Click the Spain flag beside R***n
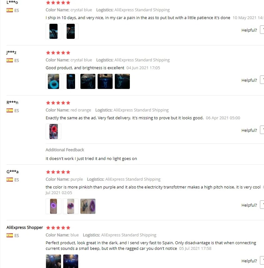Viewport: 264px width, 268px height. (x=10, y=111)
